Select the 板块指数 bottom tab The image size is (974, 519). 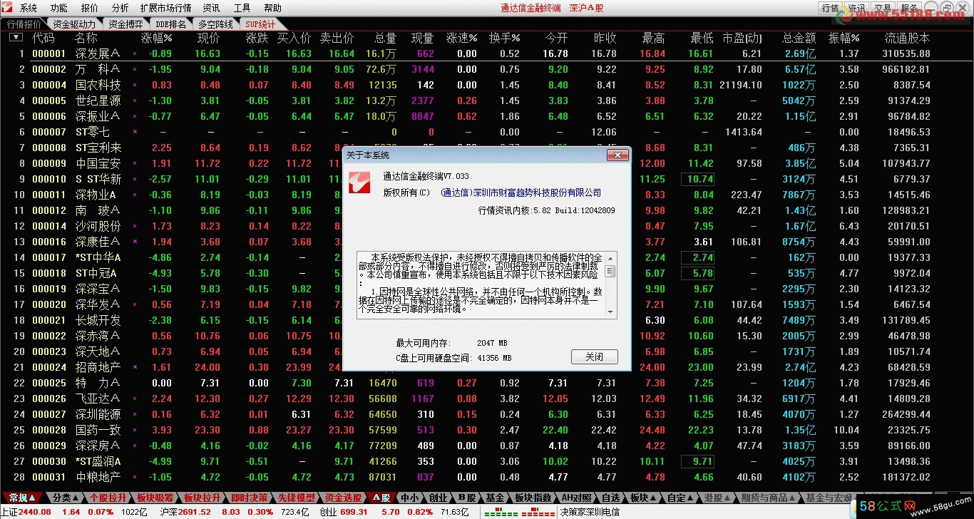(x=533, y=498)
